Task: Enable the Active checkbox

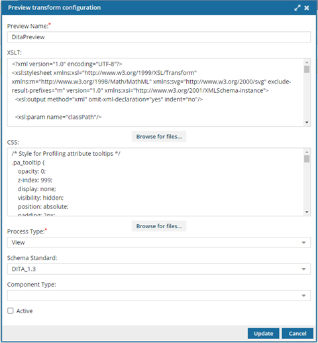Action: 11,310
